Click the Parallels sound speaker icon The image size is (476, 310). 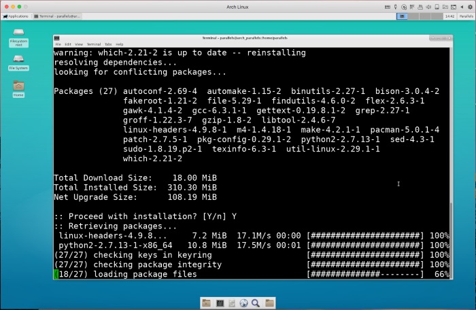point(428,7)
